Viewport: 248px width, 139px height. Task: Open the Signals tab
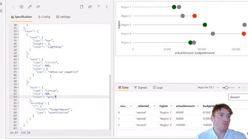(x=141, y=88)
